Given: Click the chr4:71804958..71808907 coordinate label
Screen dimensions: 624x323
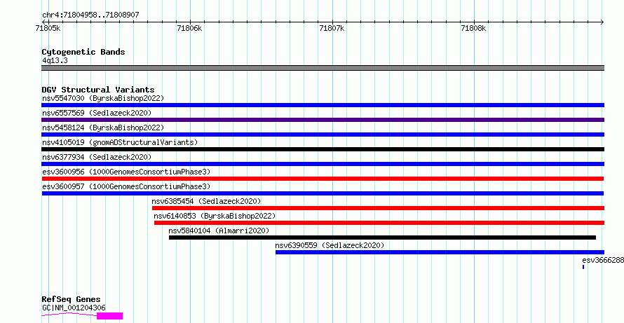Looking at the screenshot, I should click(x=90, y=15).
